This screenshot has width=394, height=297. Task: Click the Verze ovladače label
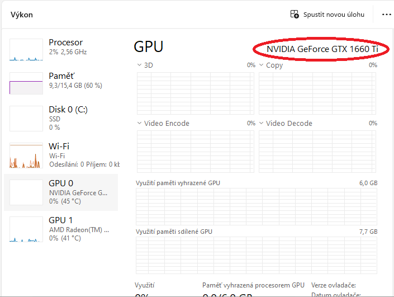tap(334, 285)
